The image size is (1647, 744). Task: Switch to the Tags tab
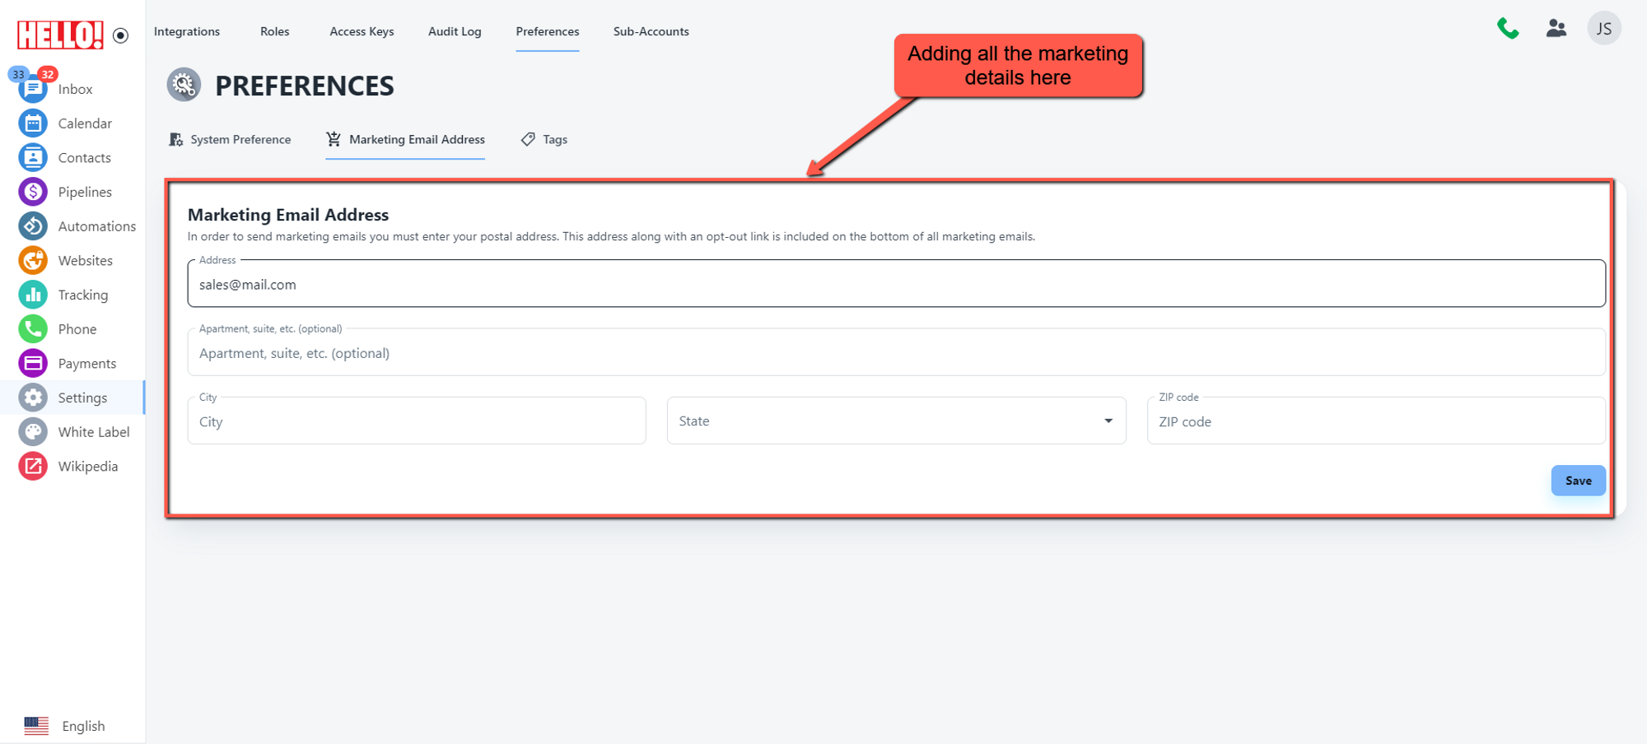(x=544, y=140)
